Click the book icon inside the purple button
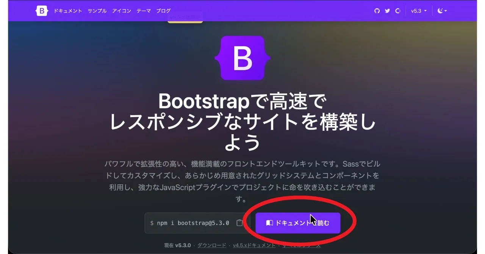 269,223
